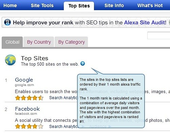Viewport: 170px width, 133px height.
Task: Open the Facebook site title link
Action: pyautogui.click(x=27, y=109)
